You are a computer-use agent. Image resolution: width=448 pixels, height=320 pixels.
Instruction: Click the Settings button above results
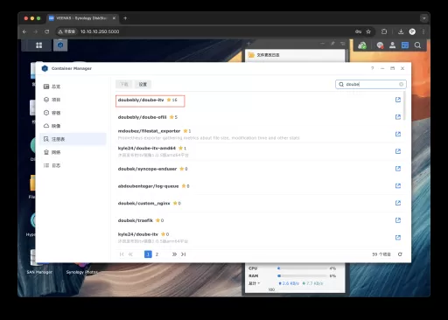pyautogui.click(x=143, y=84)
